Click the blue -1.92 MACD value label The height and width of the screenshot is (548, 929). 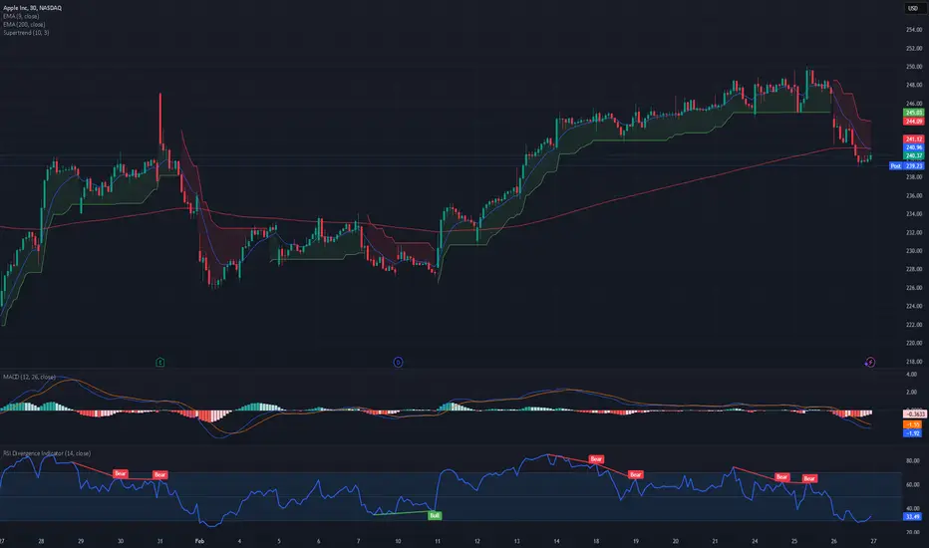pyautogui.click(x=913, y=433)
